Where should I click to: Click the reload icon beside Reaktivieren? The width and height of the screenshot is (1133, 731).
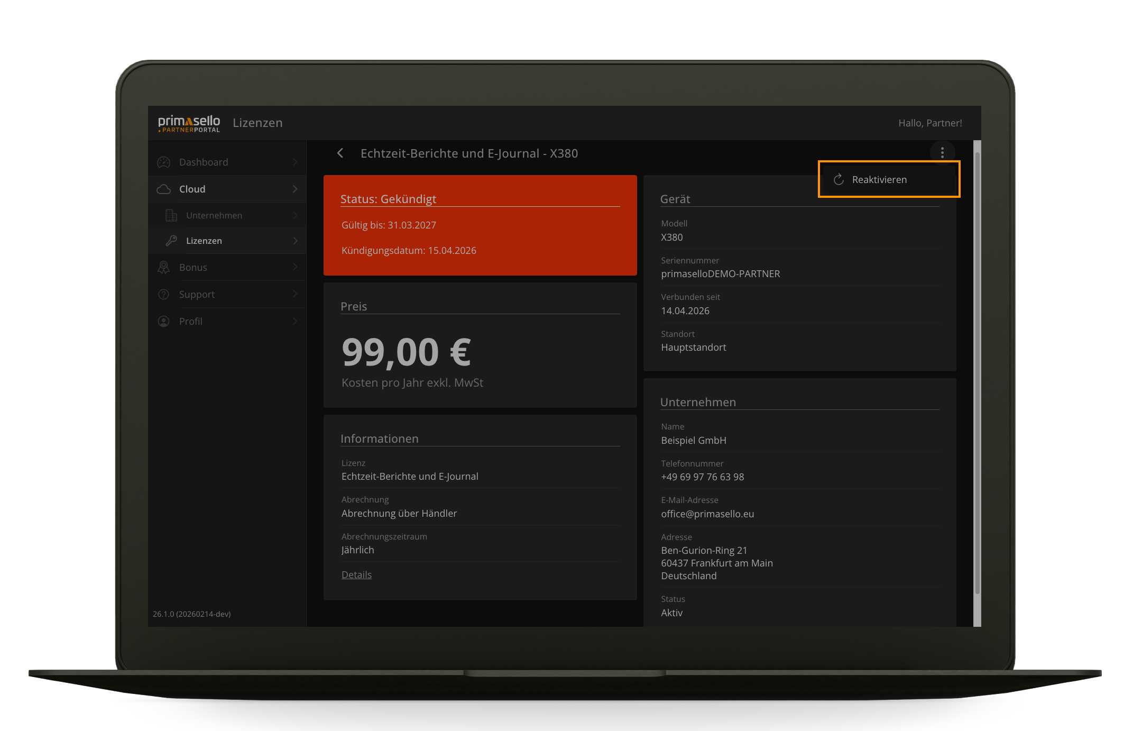(839, 179)
